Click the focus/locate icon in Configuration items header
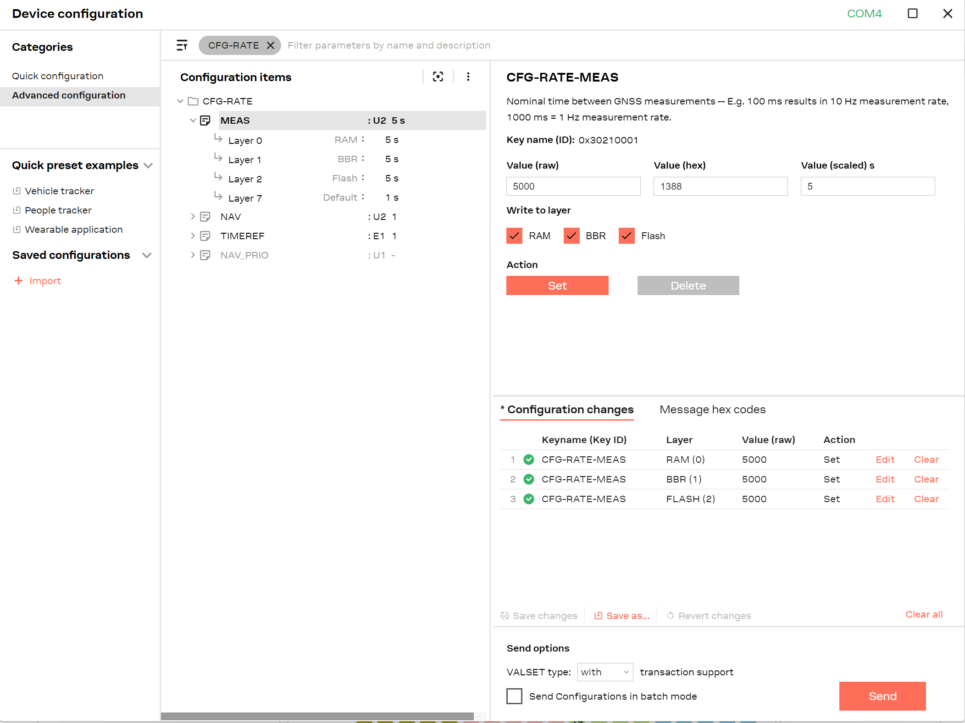 coord(438,77)
